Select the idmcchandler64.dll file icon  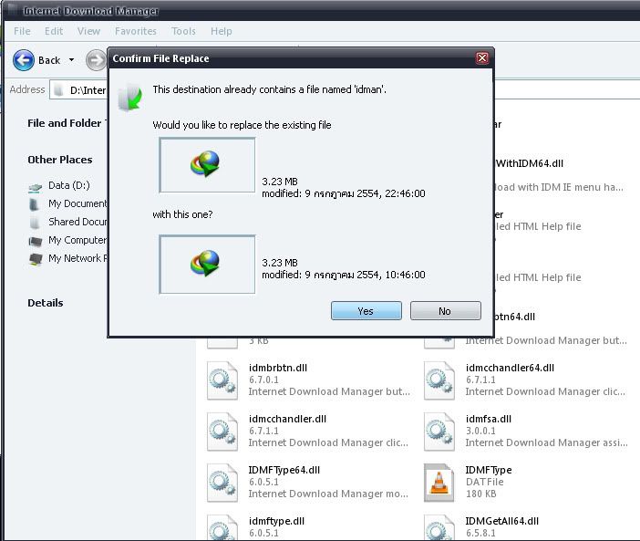pos(439,380)
